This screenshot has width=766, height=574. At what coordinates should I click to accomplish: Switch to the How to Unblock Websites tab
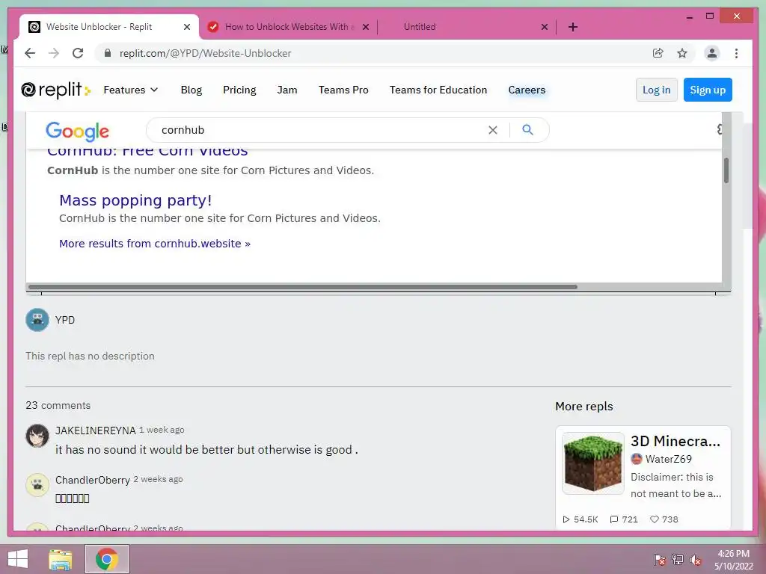(288, 27)
